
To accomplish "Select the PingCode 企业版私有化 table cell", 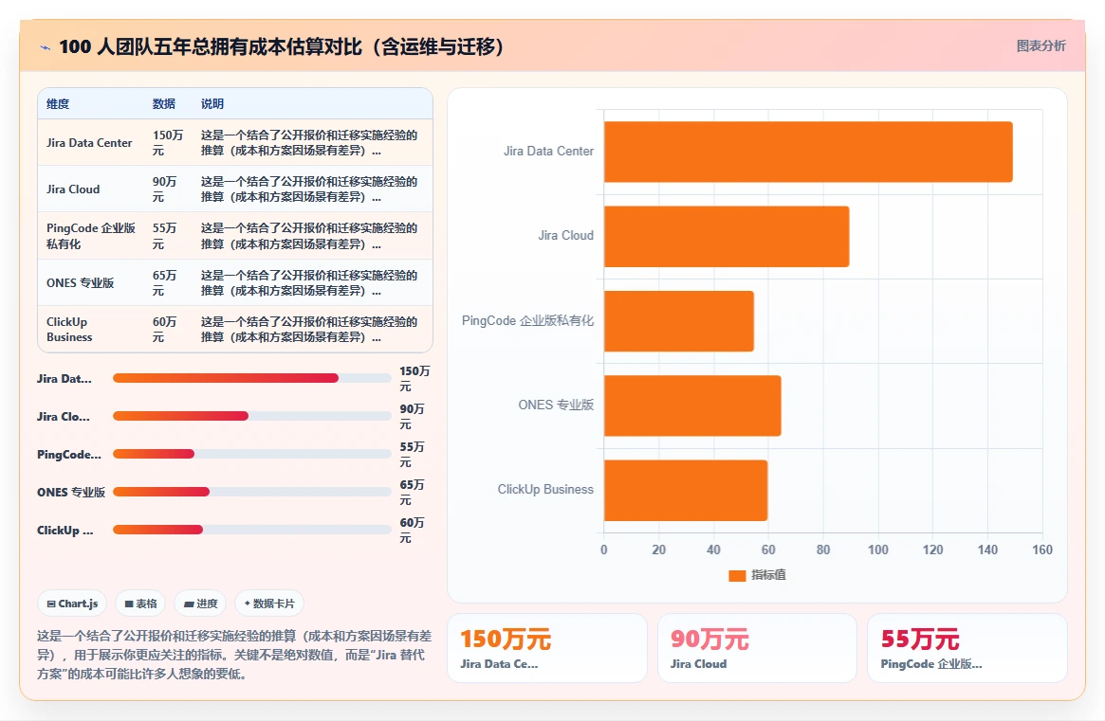I will click(91, 236).
